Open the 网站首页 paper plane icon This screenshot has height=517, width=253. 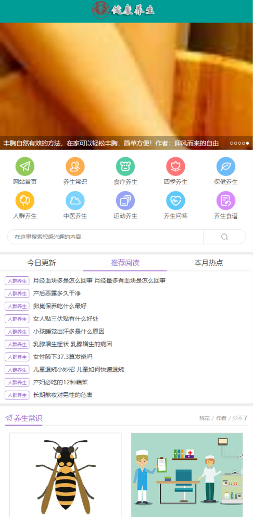click(25, 166)
